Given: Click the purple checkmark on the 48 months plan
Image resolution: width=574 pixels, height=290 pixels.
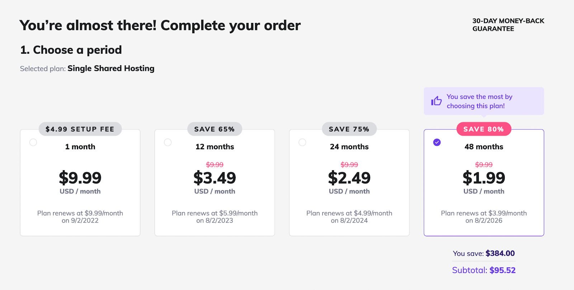Looking at the screenshot, I should 437,142.
